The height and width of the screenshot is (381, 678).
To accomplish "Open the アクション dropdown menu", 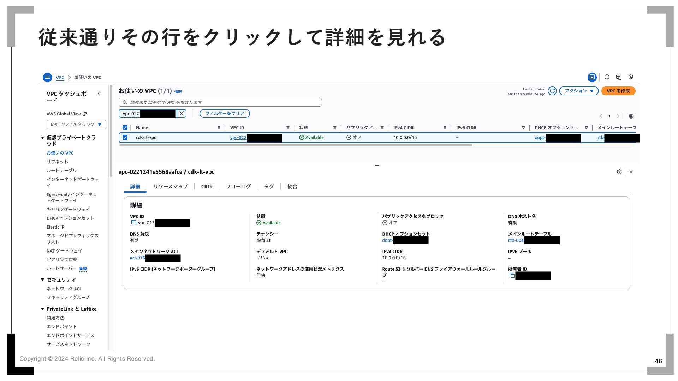I will click(x=579, y=91).
